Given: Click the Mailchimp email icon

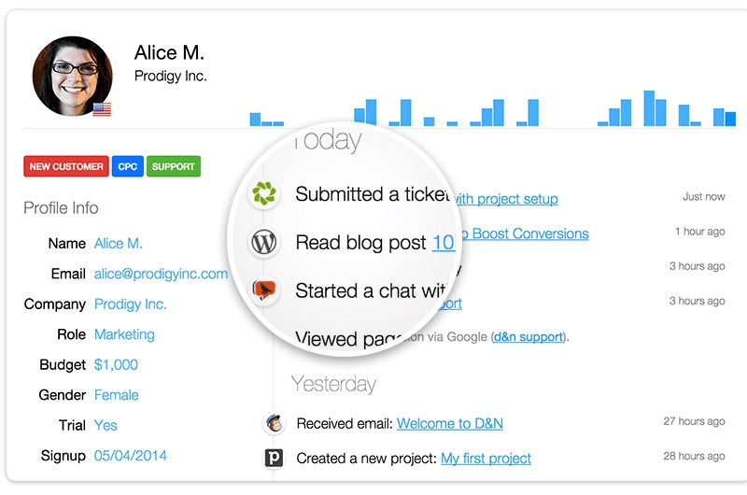Looking at the screenshot, I should click(x=274, y=423).
